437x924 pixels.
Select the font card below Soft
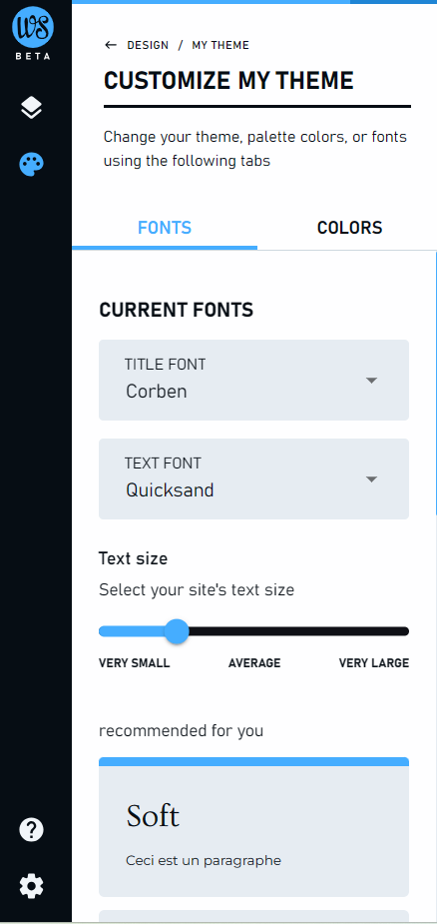pyautogui.click(x=253, y=917)
